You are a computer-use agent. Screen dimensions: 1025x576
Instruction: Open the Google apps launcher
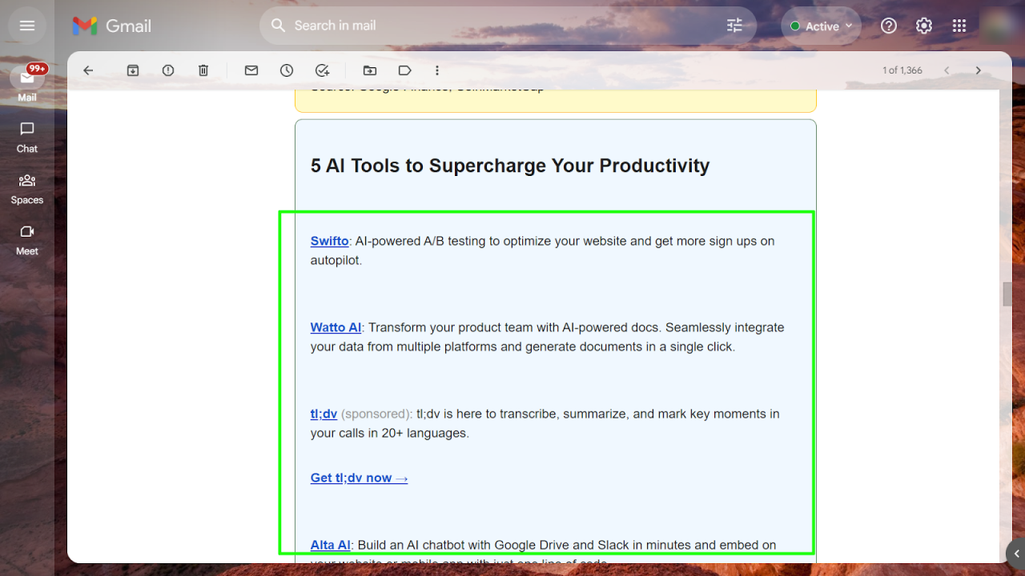(x=959, y=25)
